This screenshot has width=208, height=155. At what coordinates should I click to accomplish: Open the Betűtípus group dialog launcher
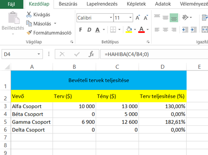pyautogui.click(x=148, y=42)
